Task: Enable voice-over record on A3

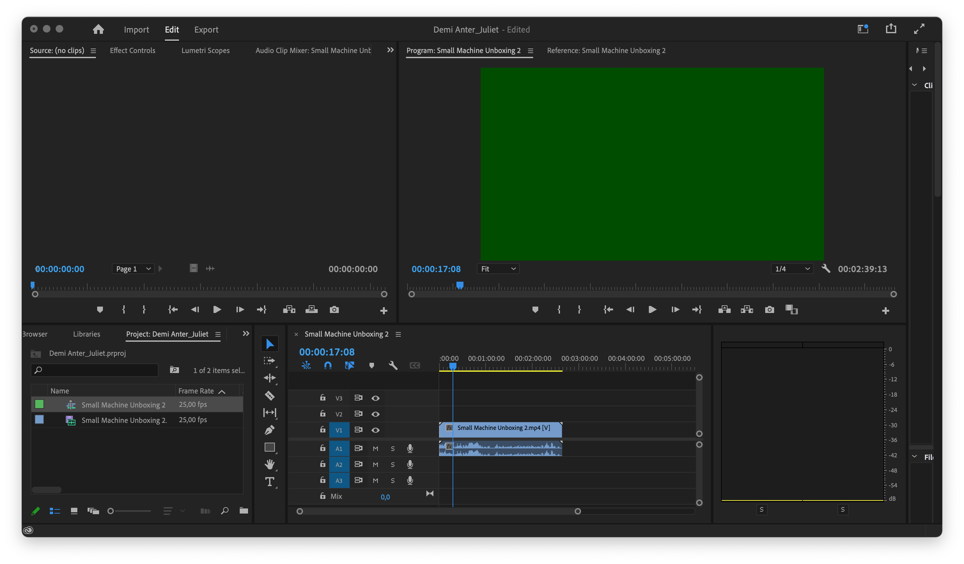Action: tap(410, 480)
